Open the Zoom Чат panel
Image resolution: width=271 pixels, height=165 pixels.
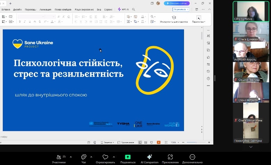point(83,159)
